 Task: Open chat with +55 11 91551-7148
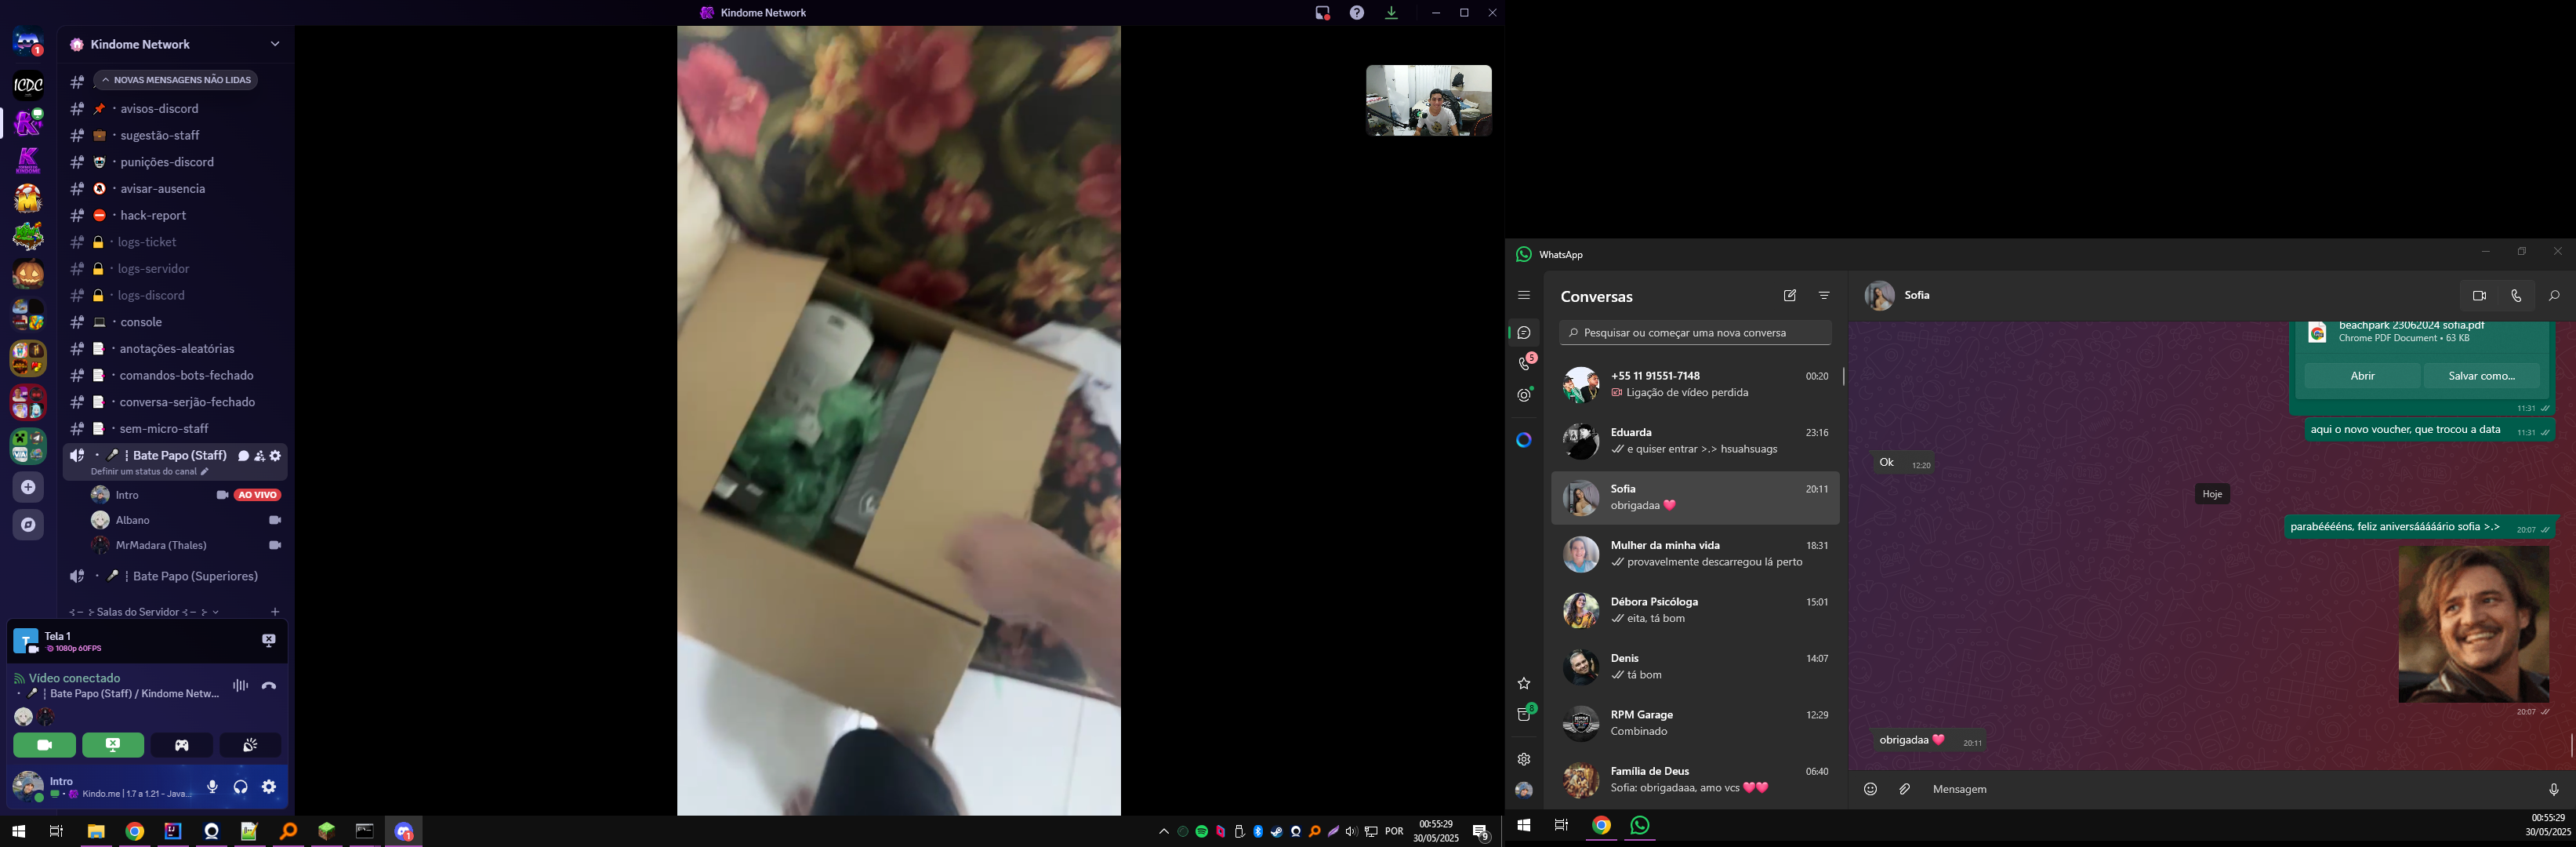pos(1696,385)
